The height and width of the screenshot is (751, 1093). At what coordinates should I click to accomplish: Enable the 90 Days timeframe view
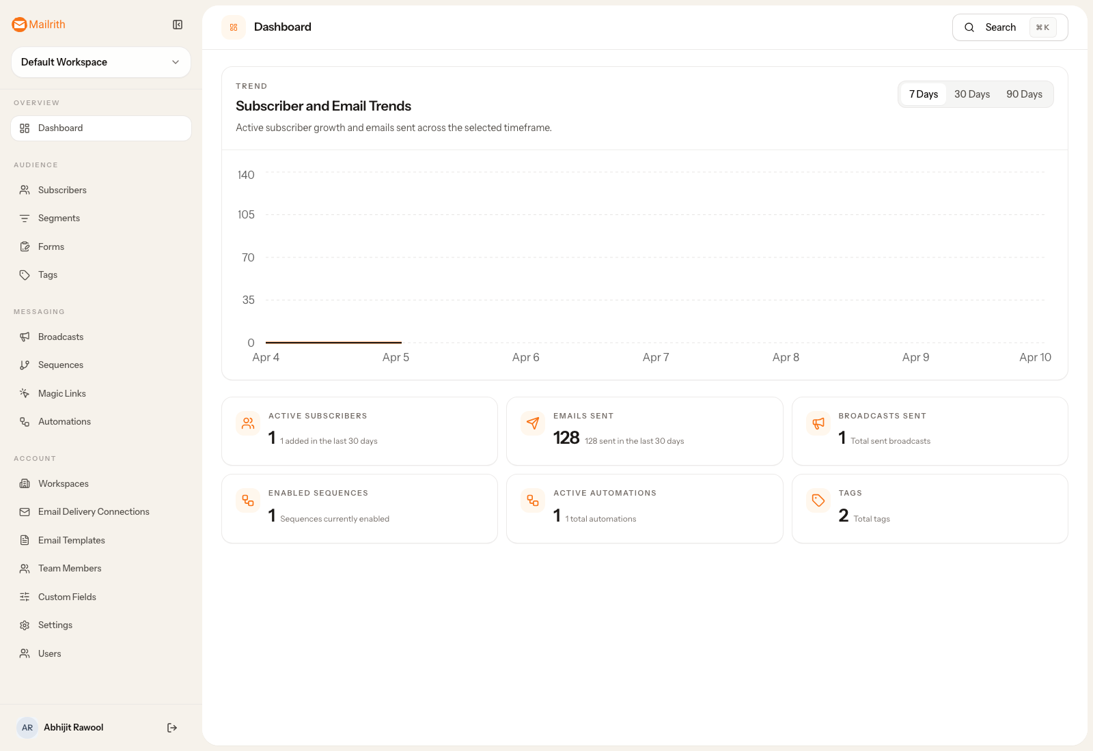tap(1024, 94)
